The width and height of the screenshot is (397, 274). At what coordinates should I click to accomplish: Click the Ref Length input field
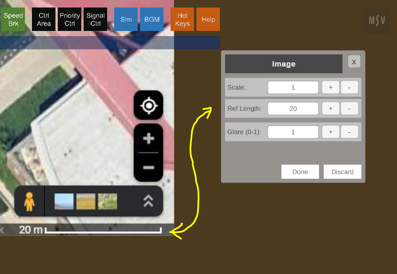[x=293, y=108]
